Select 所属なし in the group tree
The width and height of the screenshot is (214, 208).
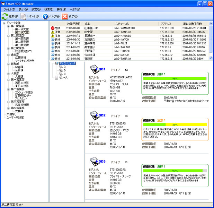click(x=11, y=114)
